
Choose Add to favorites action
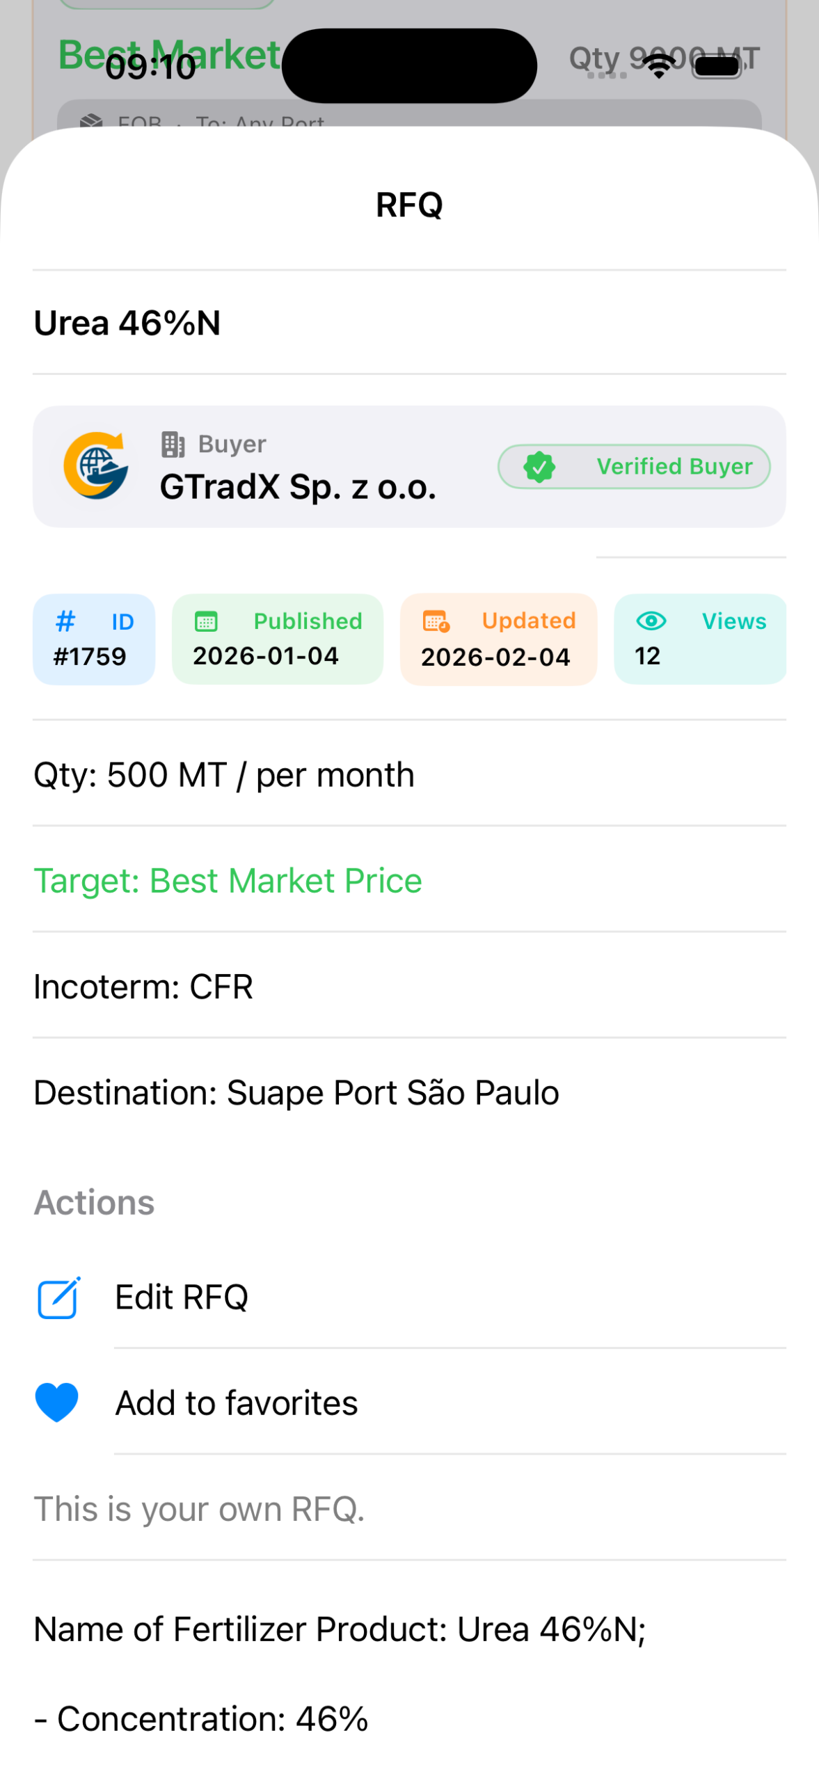coord(237,1403)
